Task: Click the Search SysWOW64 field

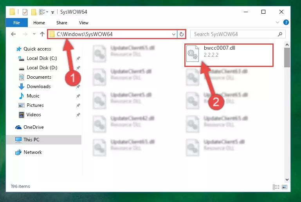Action: tap(238, 34)
